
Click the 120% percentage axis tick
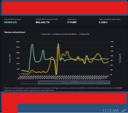[112, 56]
